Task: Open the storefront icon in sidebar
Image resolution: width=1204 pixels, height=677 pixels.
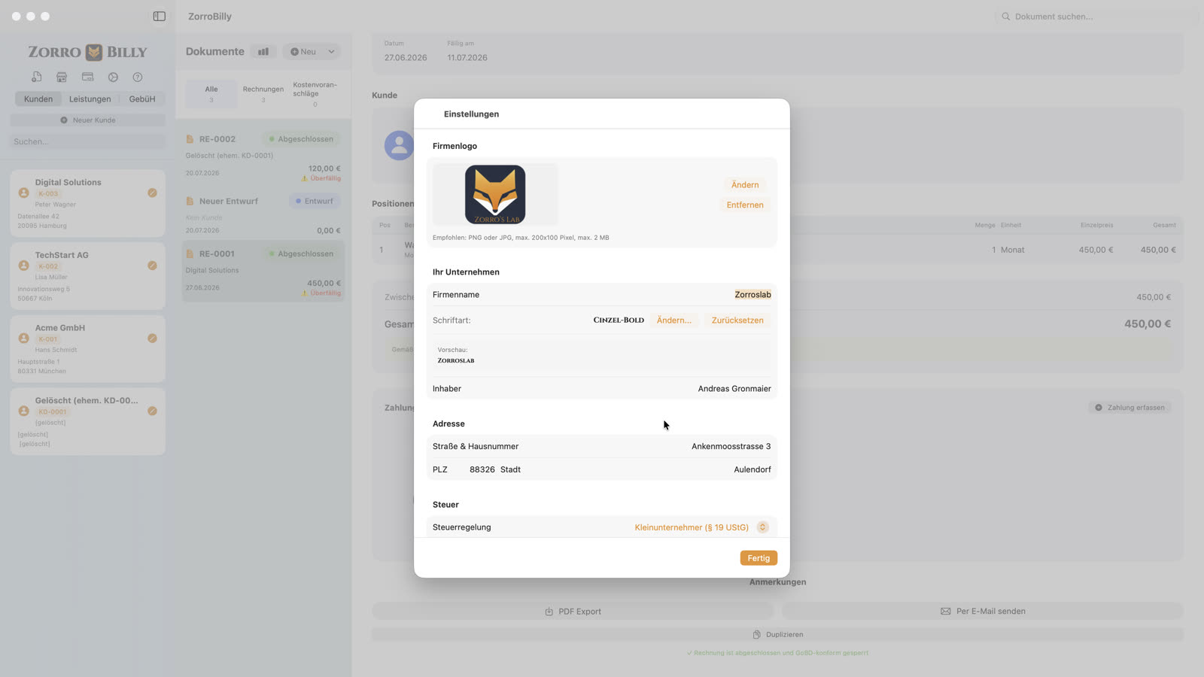Action: click(x=62, y=77)
